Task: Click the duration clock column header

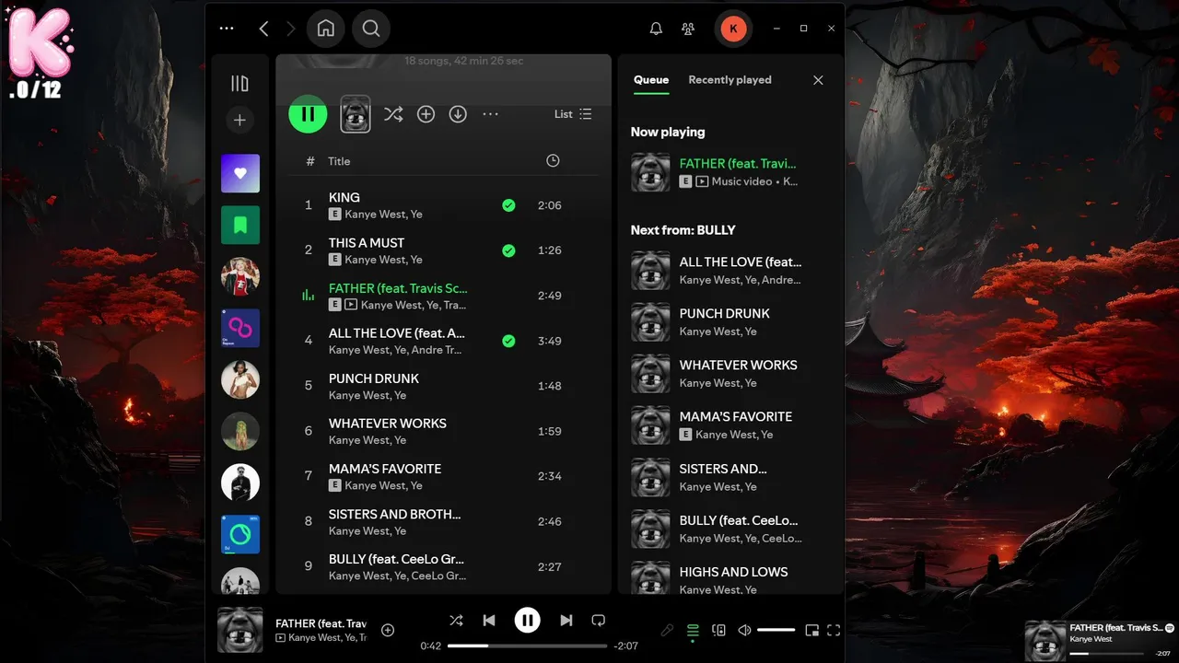Action: coord(553,161)
